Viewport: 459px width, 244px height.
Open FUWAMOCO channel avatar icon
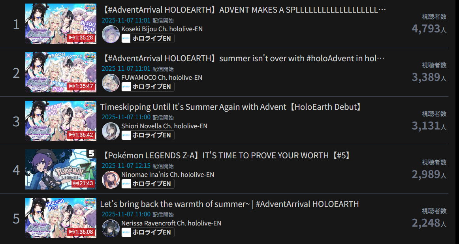pyautogui.click(x=111, y=83)
